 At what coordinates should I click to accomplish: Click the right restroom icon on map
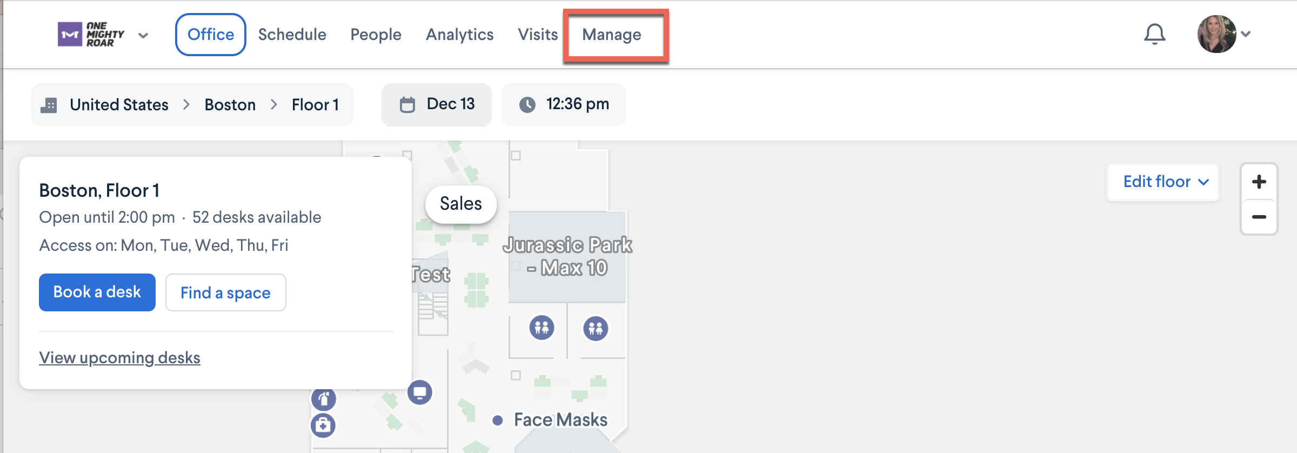pos(596,328)
